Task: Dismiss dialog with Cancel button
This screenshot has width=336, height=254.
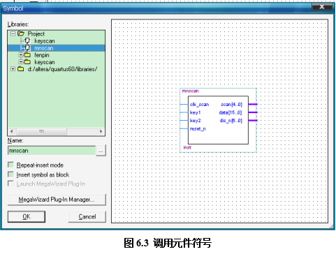Action: click(x=87, y=216)
